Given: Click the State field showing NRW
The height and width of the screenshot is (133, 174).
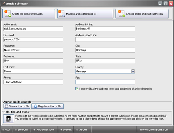Looking at the screenshot, I should point(105,61).
